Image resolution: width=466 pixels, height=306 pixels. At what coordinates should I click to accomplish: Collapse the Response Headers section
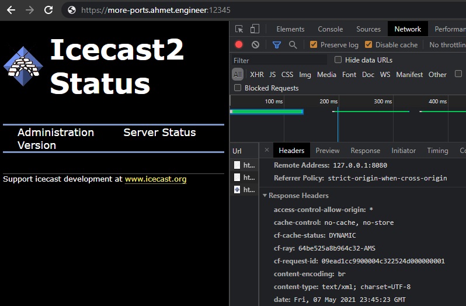pyautogui.click(x=265, y=196)
